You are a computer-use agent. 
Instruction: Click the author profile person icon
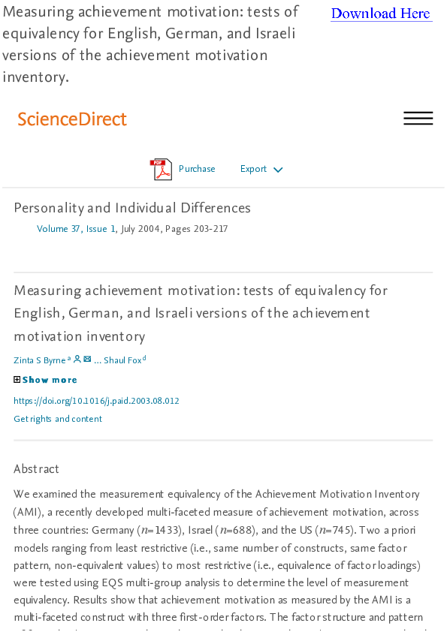tap(78, 359)
